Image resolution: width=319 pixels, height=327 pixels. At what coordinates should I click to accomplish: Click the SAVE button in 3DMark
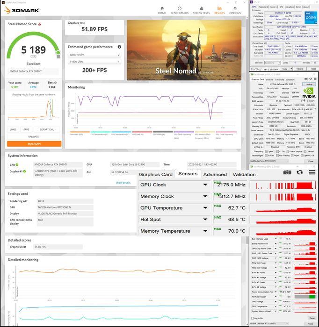pos(26,130)
